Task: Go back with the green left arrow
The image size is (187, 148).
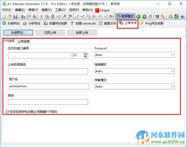Action: (x=138, y=16)
